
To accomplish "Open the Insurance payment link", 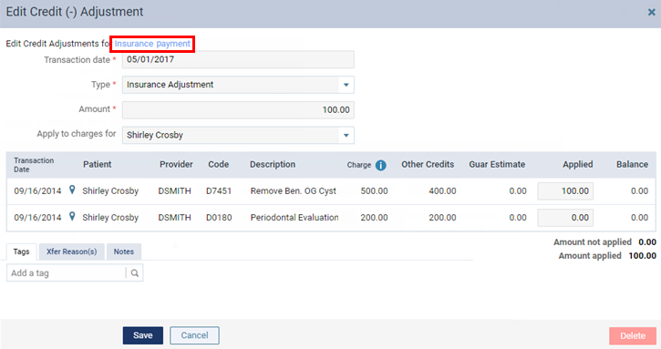I will (152, 44).
